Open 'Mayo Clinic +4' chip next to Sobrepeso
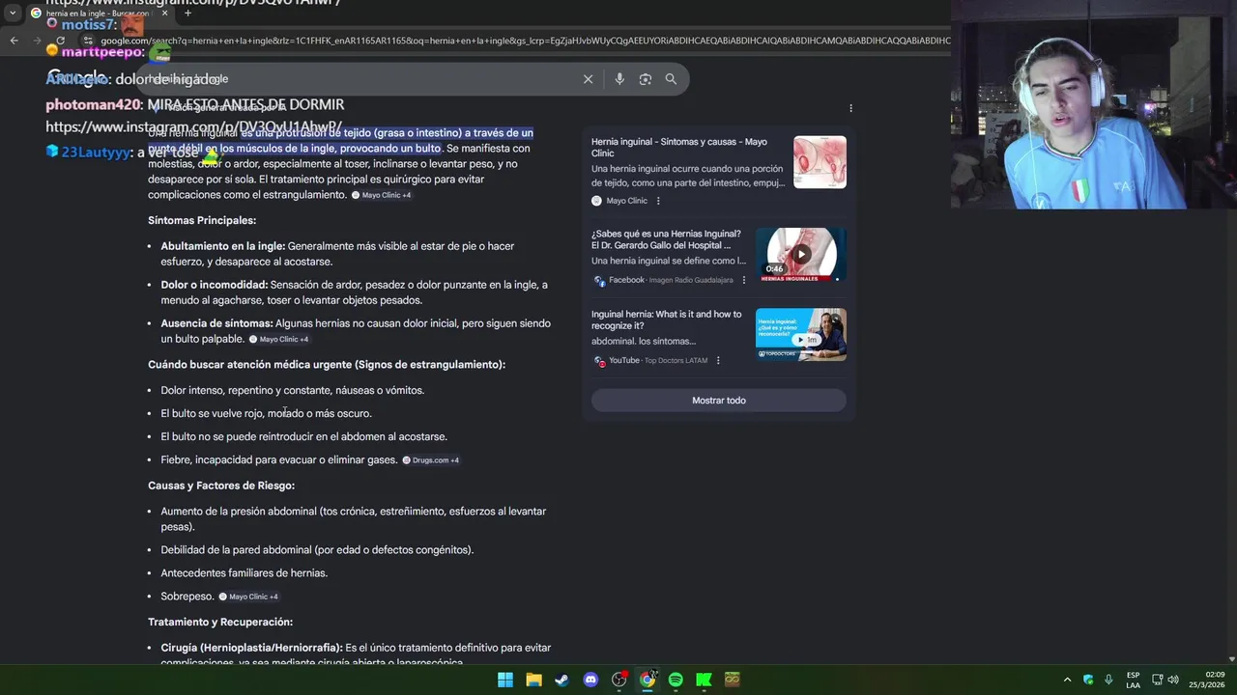The width and height of the screenshot is (1237, 695). coord(247,597)
